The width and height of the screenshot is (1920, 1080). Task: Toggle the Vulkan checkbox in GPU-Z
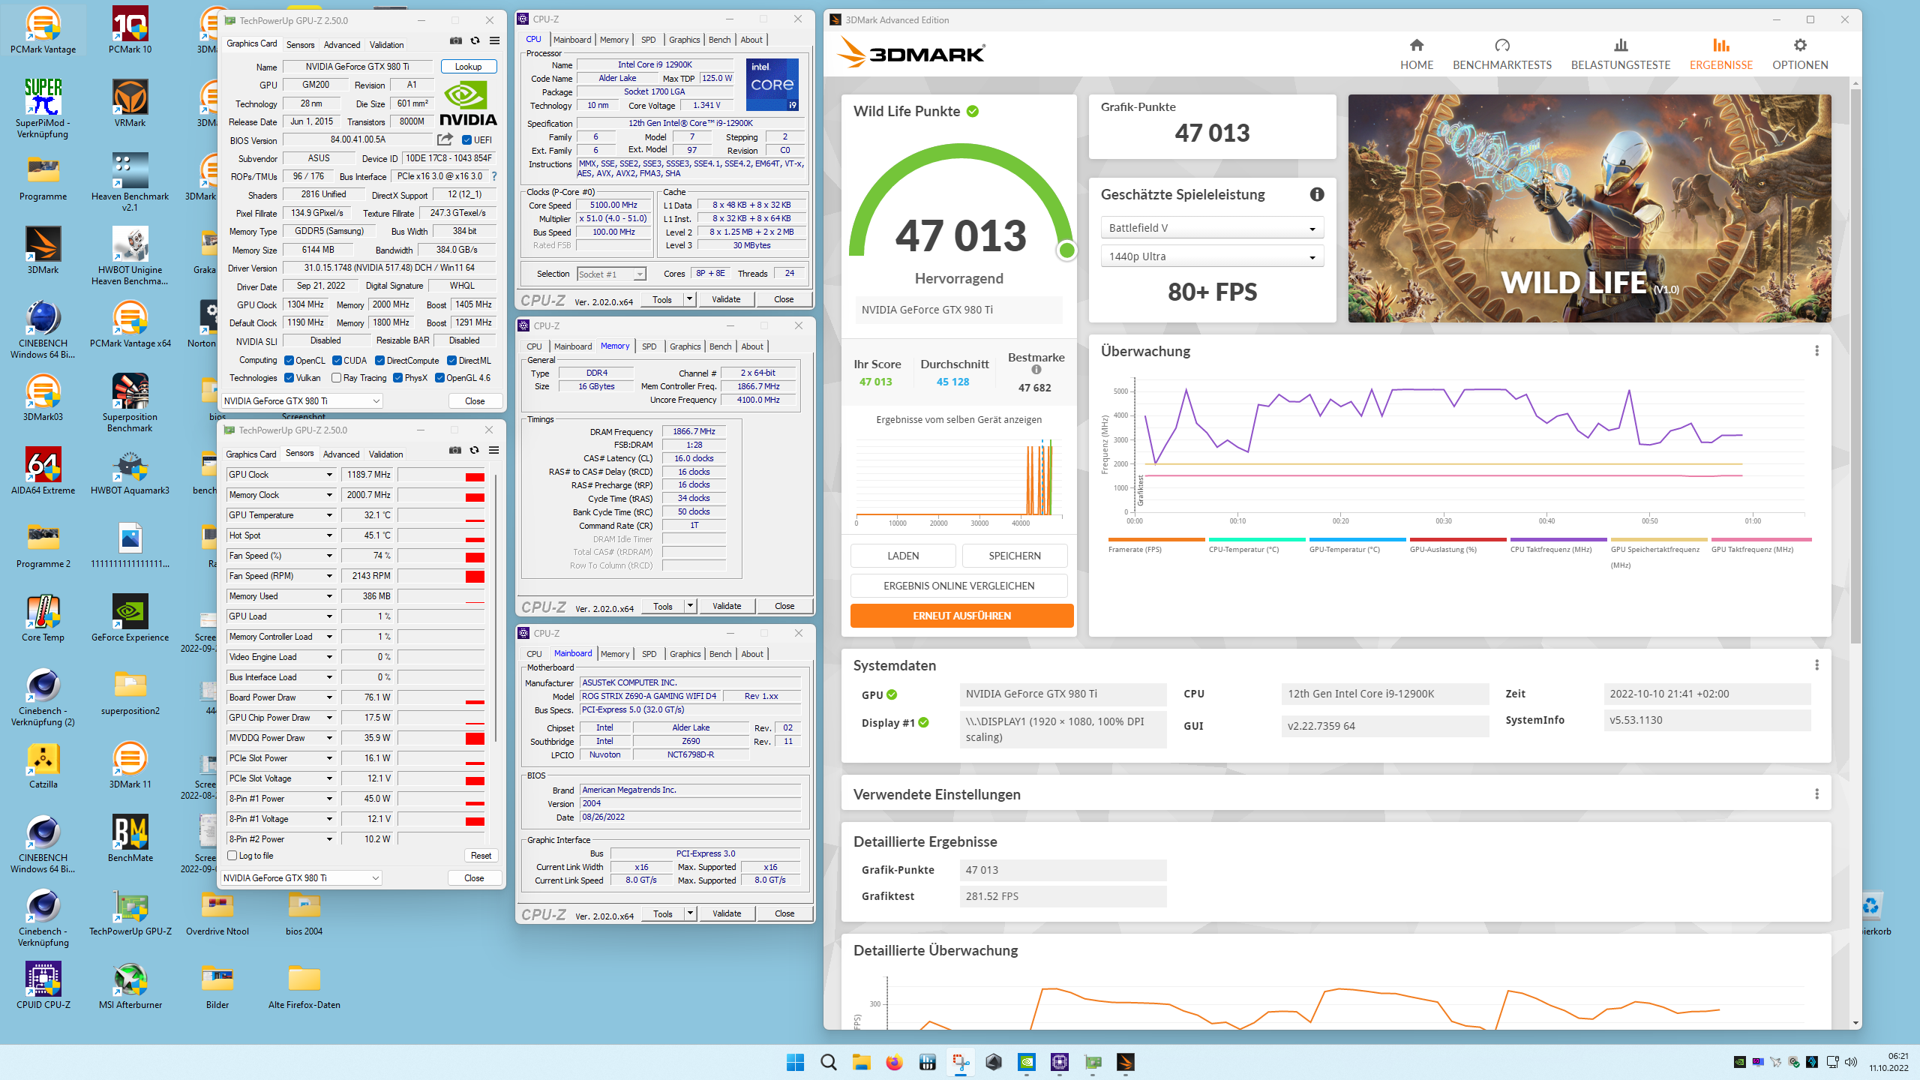(289, 378)
